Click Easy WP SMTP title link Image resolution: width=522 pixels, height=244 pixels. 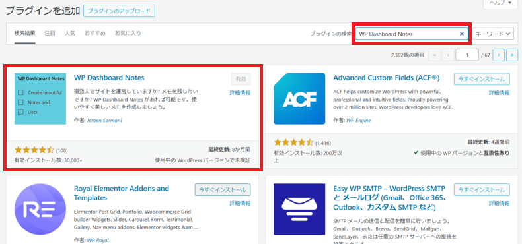click(x=391, y=198)
